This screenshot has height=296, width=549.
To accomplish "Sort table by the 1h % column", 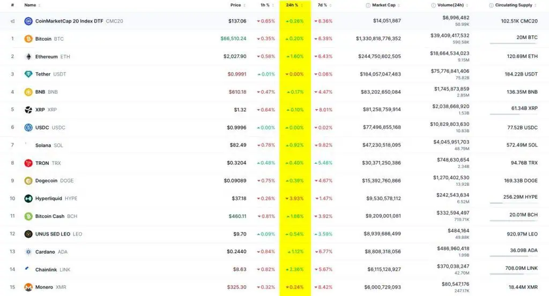I will pos(265,5).
